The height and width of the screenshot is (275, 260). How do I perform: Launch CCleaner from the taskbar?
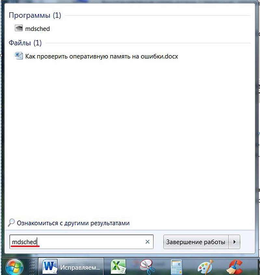(235, 267)
